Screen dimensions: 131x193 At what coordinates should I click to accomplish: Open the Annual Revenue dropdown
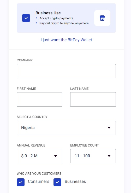[39, 156]
